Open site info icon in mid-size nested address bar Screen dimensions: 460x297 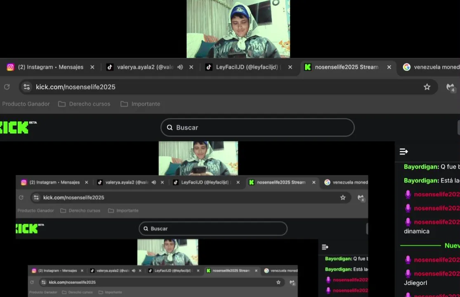(36, 198)
